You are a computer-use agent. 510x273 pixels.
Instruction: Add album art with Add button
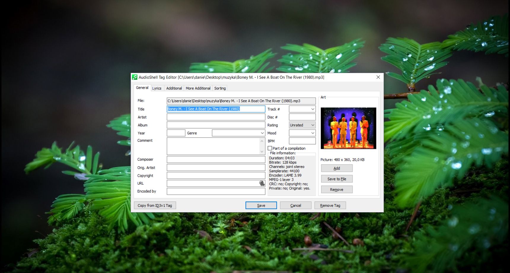click(337, 168)
